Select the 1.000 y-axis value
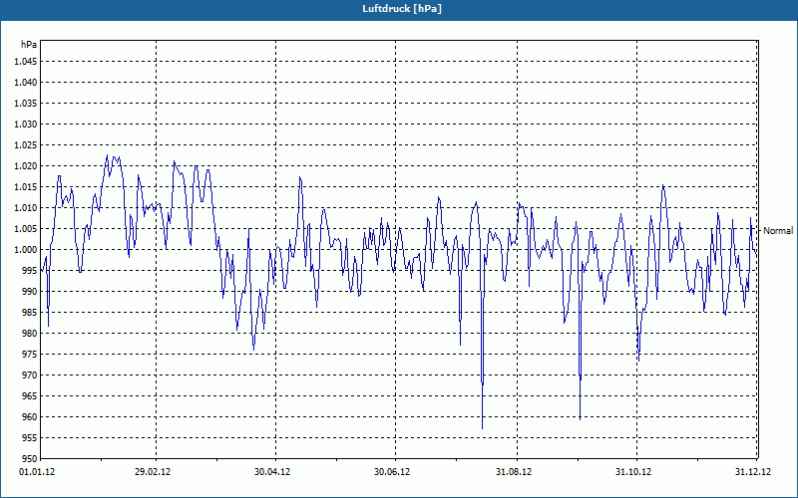Screen dimensions: 798x498 (x=26, y=250)
